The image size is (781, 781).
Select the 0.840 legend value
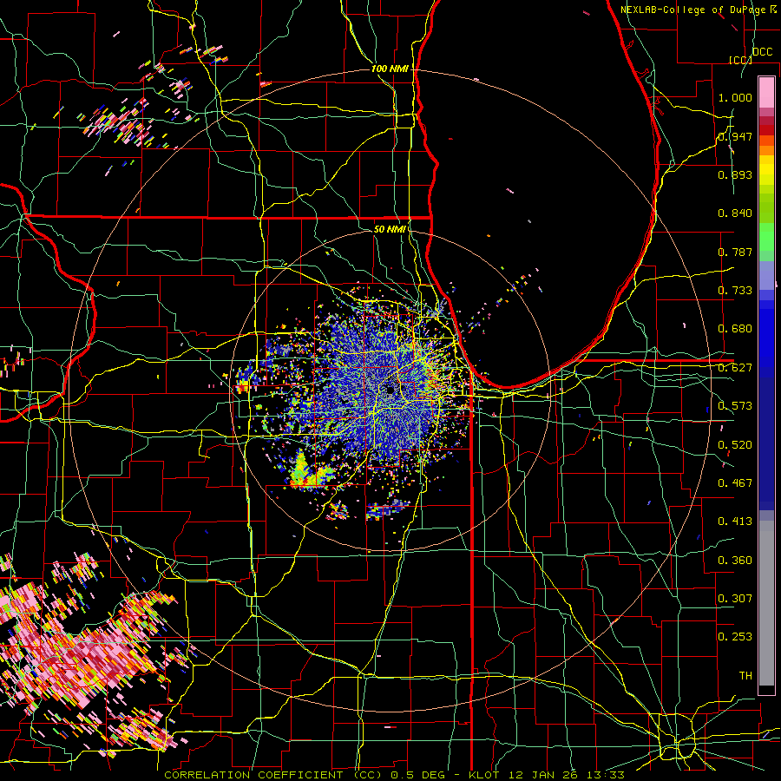(735, 213)
